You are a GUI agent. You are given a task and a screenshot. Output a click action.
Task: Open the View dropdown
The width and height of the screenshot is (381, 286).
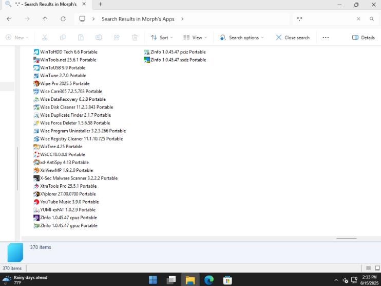pyautogui.click(x=195, y=38)
